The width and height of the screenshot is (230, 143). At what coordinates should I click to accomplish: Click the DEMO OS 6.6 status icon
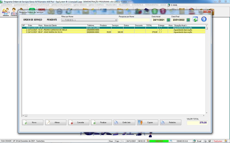tap(171, 141)
